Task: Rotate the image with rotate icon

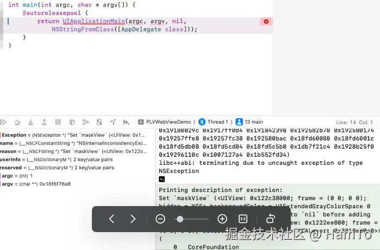Action: (x=271, y=219)
